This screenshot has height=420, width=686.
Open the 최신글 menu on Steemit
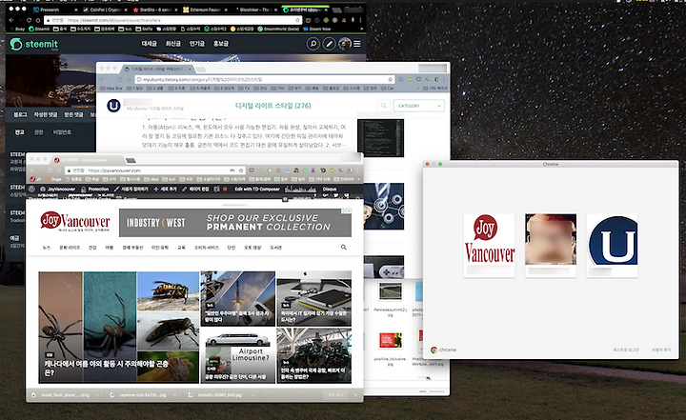172,44
